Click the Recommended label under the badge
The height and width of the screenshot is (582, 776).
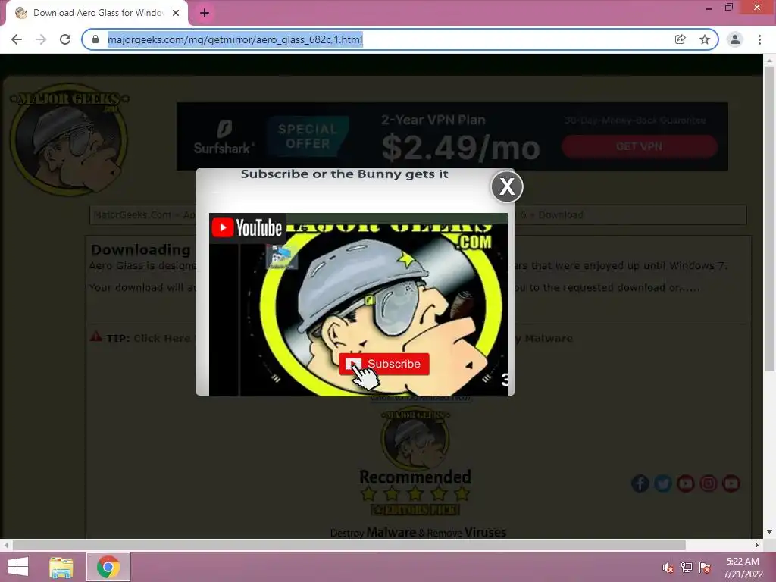pos(415,477)
